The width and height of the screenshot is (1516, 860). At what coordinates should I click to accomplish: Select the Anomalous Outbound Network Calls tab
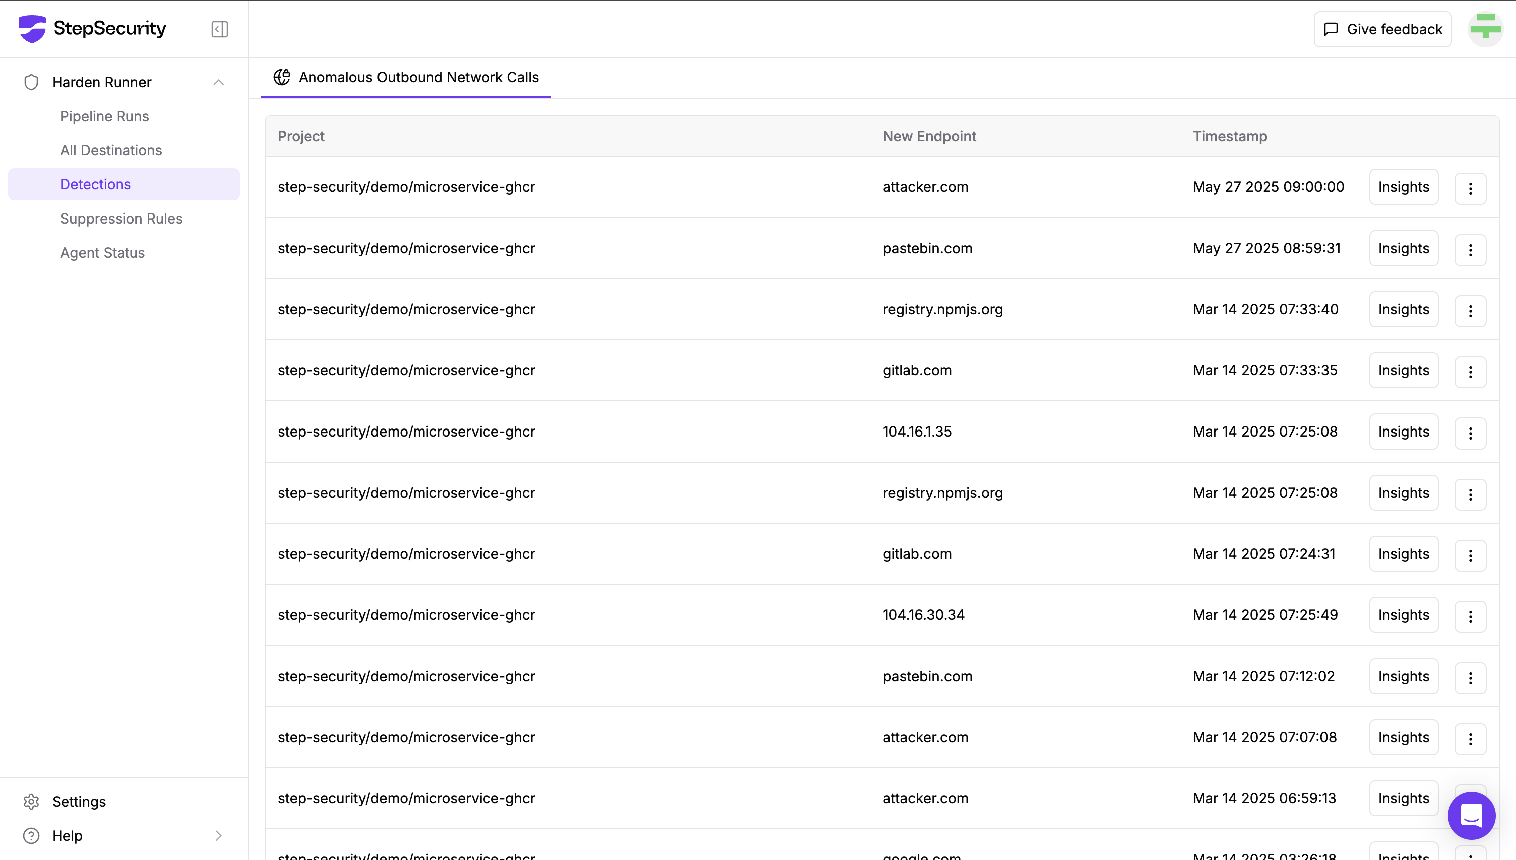click(x=406, y=77)
